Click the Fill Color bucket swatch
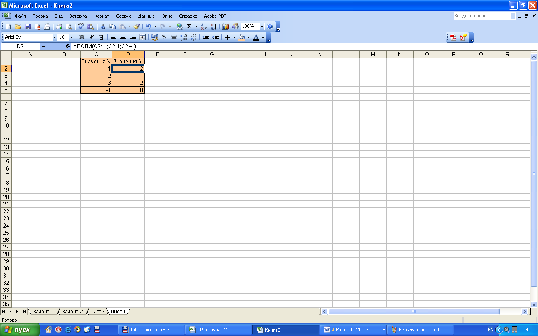Screen dimensions: 538x336 (242, 37)
